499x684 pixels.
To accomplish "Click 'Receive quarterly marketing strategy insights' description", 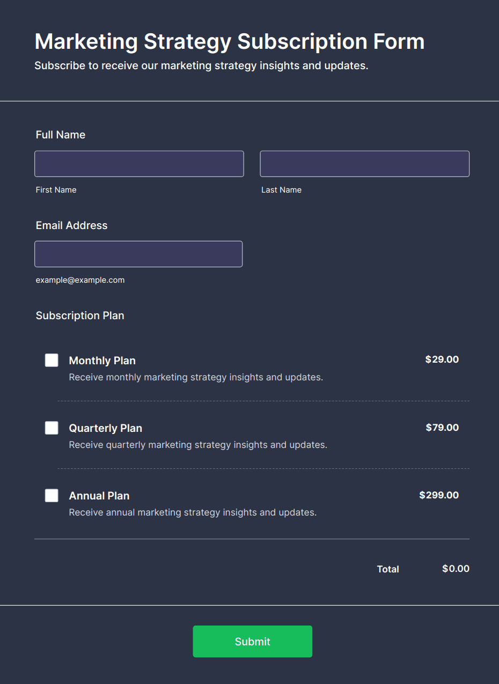I will pos(198,445).
